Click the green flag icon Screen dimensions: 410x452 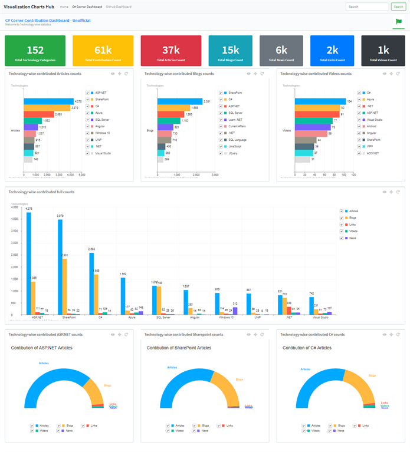398,21
